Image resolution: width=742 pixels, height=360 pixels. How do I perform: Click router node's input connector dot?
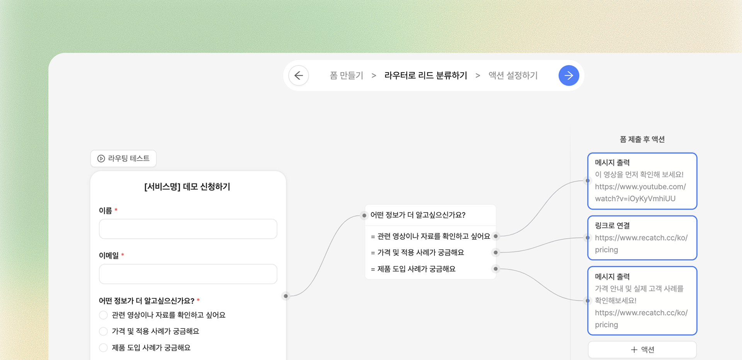(x=364, y=215)
